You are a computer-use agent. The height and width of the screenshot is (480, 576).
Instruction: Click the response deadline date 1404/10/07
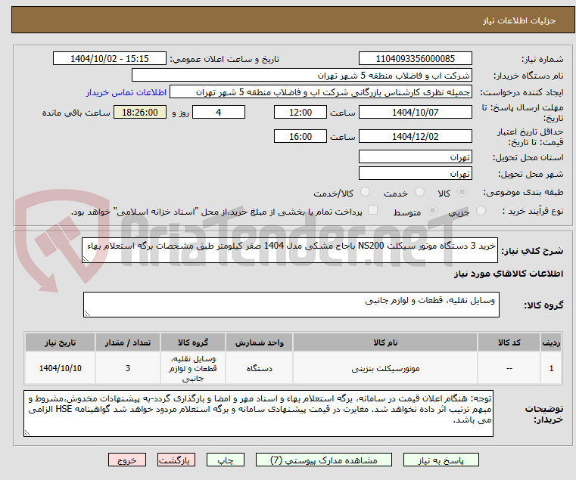click(416, 113)
